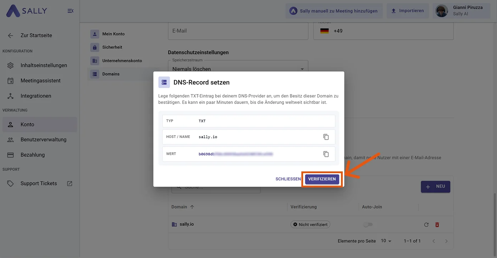This screenshot has width=497, height=258.
Task: Click TXT type value in dialog
Action: (x=202, y=121)
